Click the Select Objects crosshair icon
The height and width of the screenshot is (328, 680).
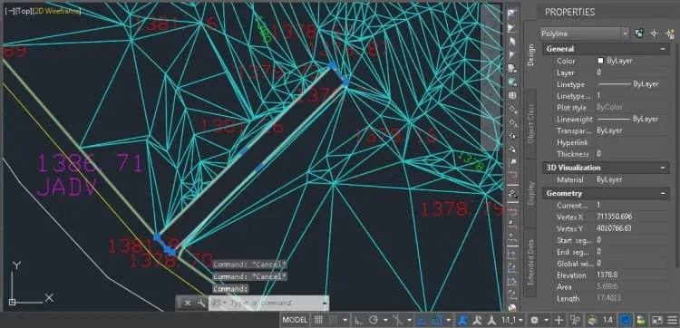click(655, 34)
